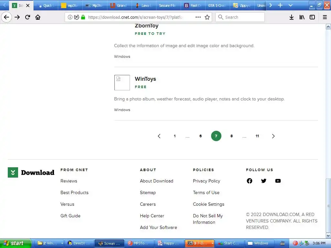Switch to the yellow mp3to tab

tap(70, 5)
